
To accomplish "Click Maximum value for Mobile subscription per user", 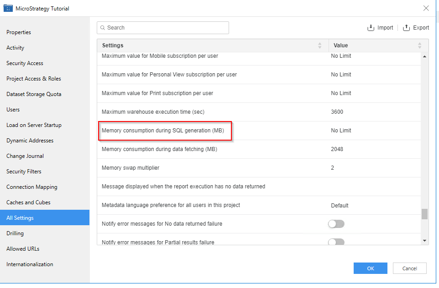I will [160, 56].
